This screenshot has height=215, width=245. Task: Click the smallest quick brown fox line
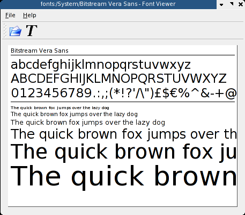point(60,107)
